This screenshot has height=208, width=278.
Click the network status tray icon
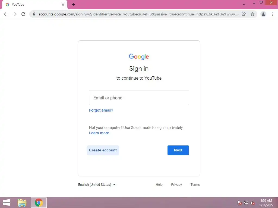click(x=246, y=203)
